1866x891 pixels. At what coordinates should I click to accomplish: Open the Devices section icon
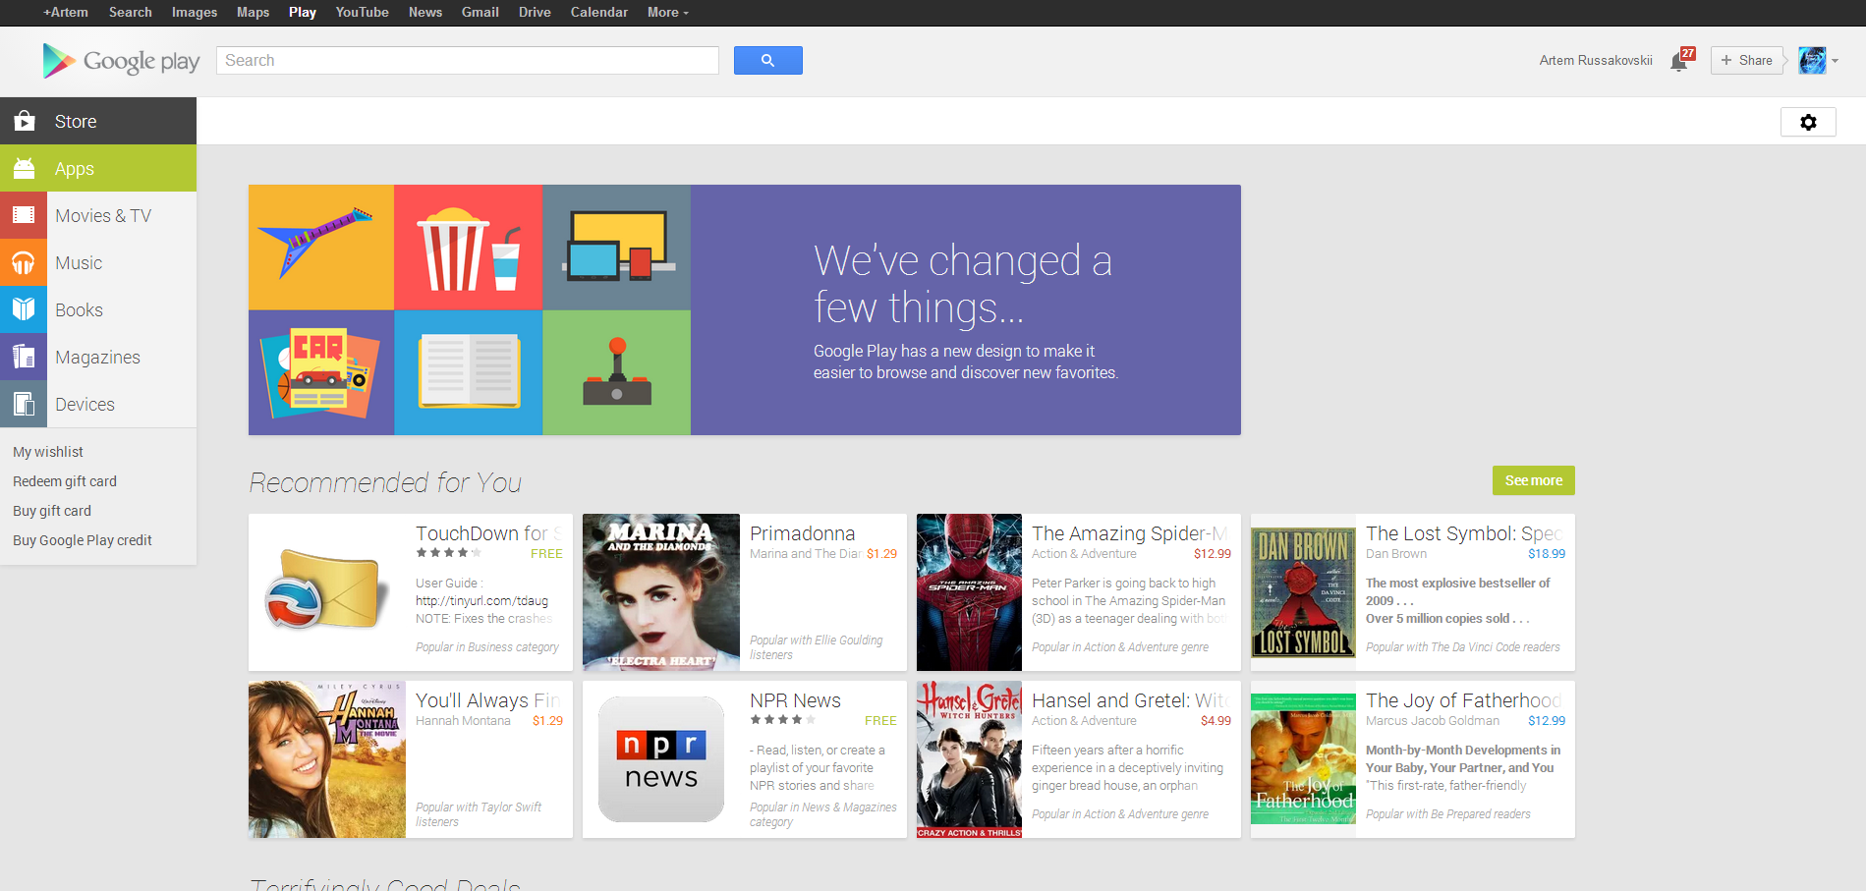(x=24, y=404)
